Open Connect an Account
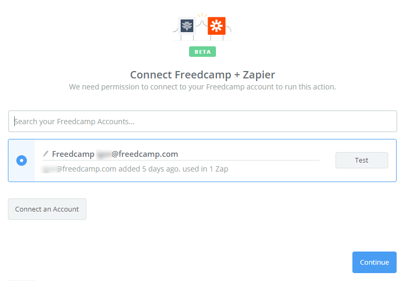404x281 pixels. (x=47, y=209)
